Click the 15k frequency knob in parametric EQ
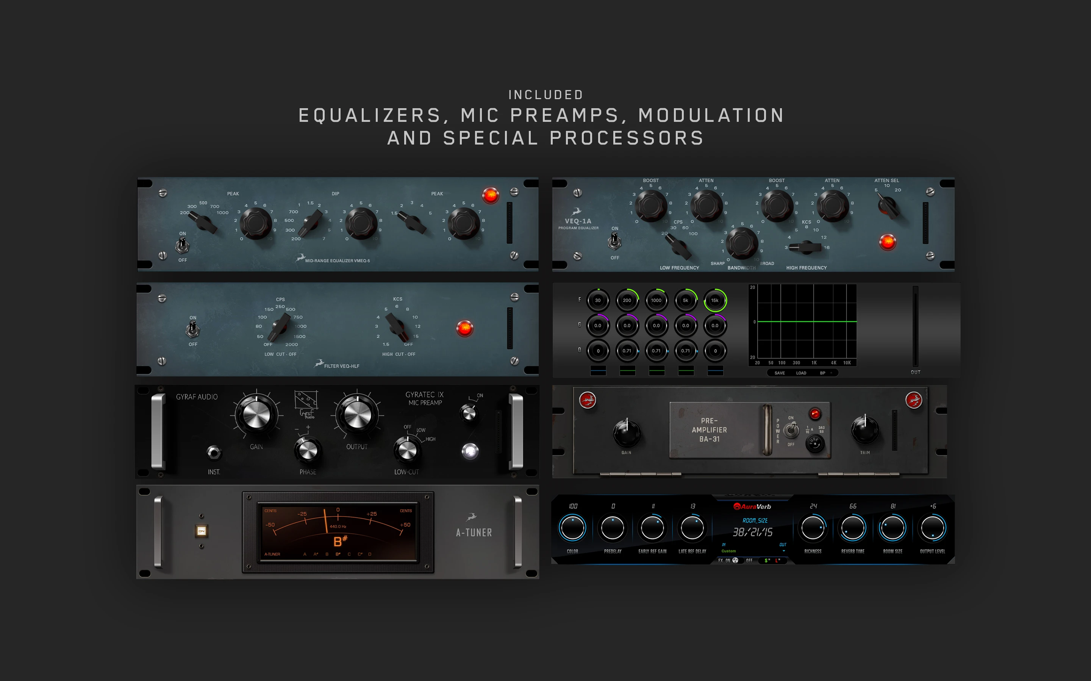The image size is (1091, 681). 715,300
